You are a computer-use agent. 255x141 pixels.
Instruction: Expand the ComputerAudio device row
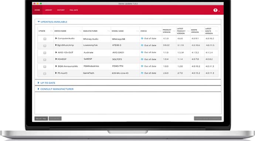(56, 38)
